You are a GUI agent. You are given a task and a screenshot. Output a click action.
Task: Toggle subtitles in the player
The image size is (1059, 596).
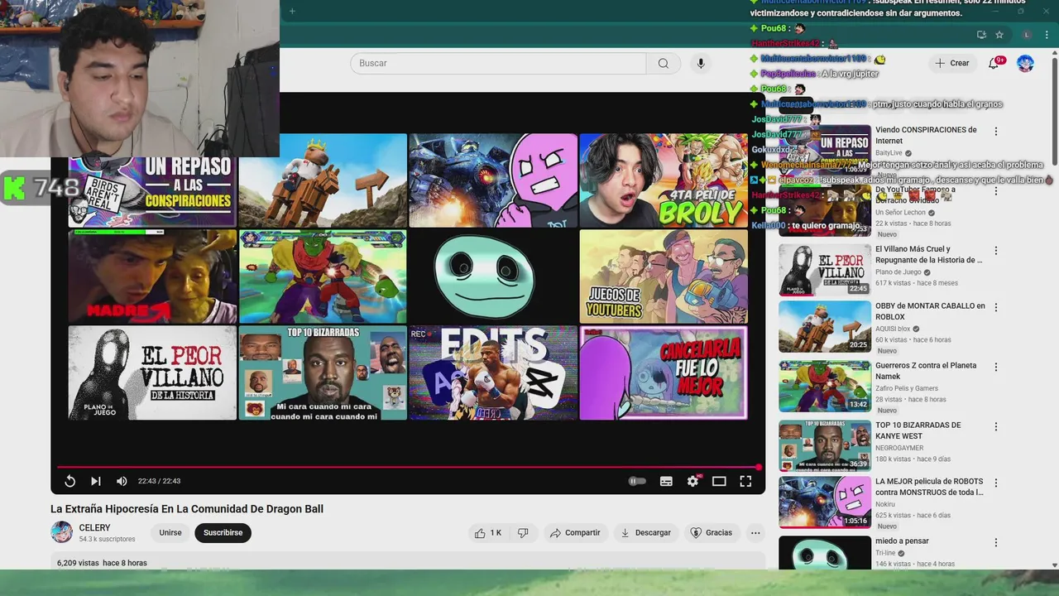click(x=666, y=481)
